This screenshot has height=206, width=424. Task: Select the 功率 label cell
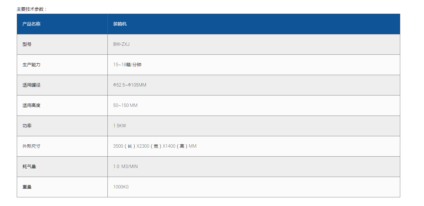click(x=27, y=126)
